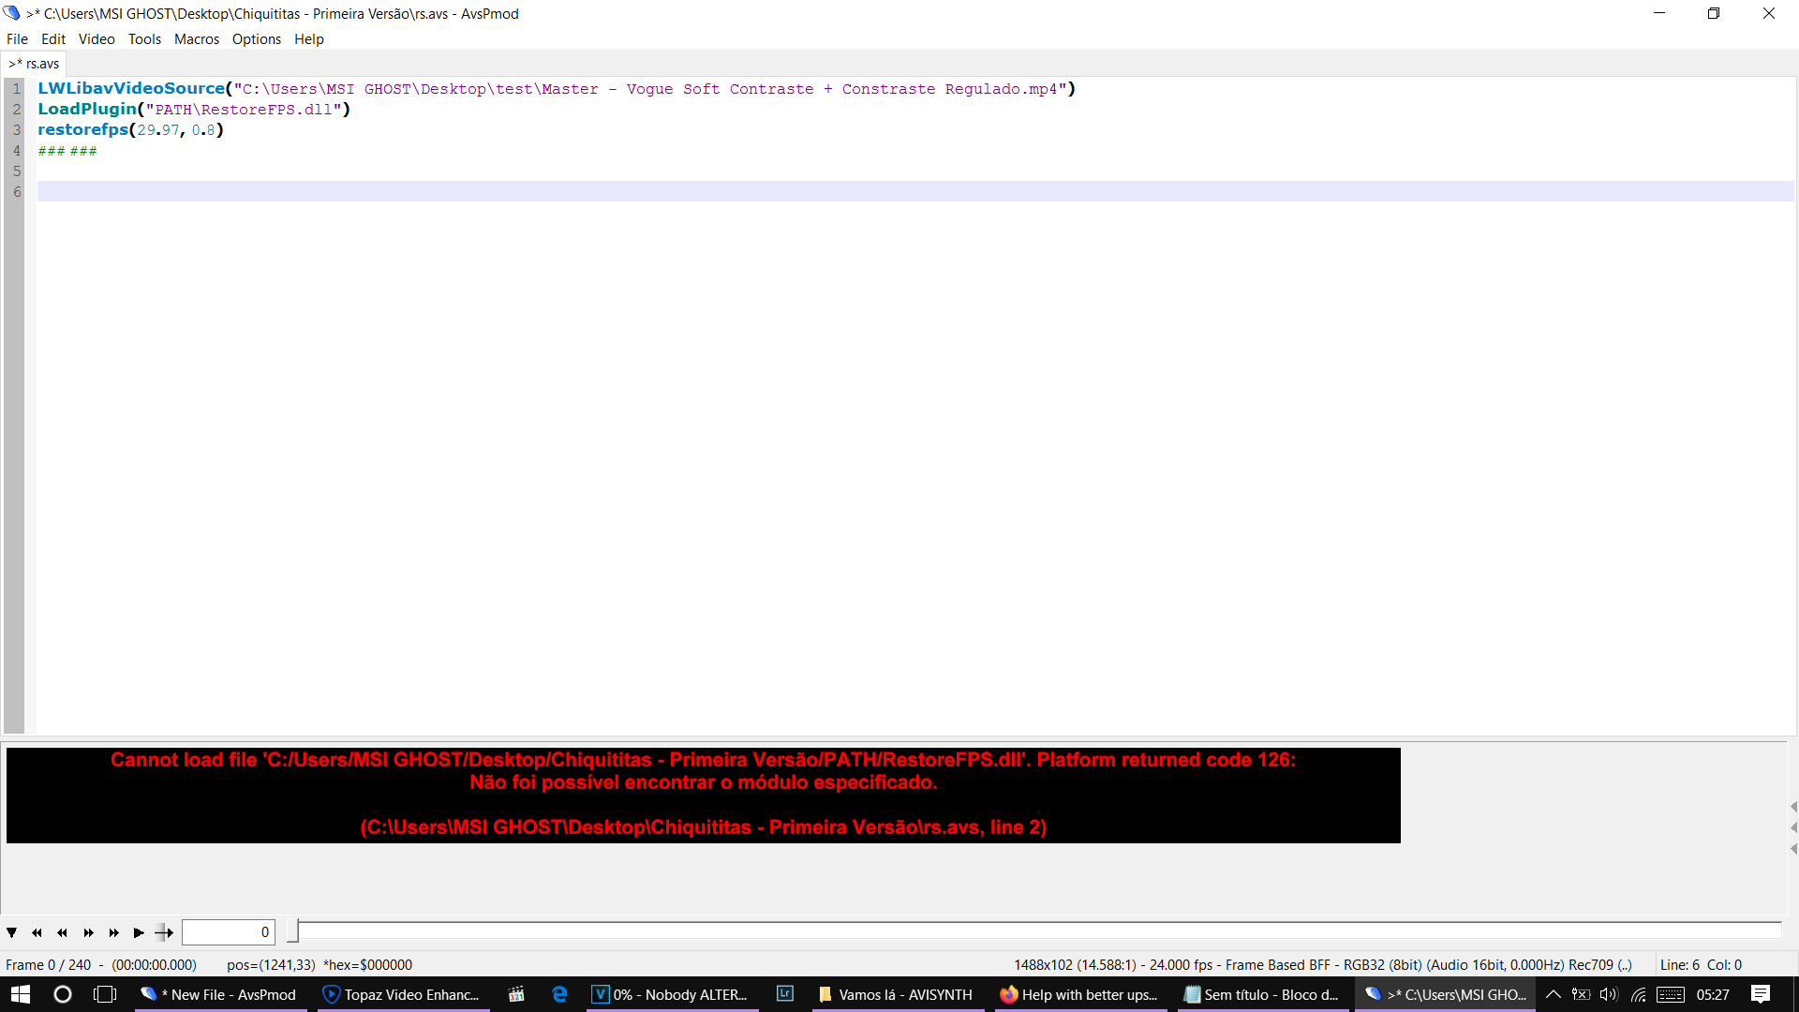Play the video preview

pos(139,932)
